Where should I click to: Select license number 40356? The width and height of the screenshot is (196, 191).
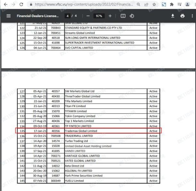click(56, 131)
